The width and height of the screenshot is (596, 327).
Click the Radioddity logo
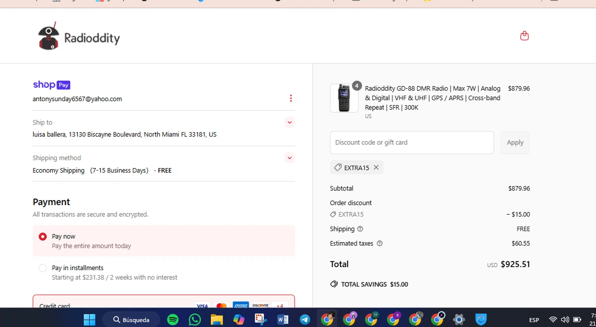(x=79, y=36)
